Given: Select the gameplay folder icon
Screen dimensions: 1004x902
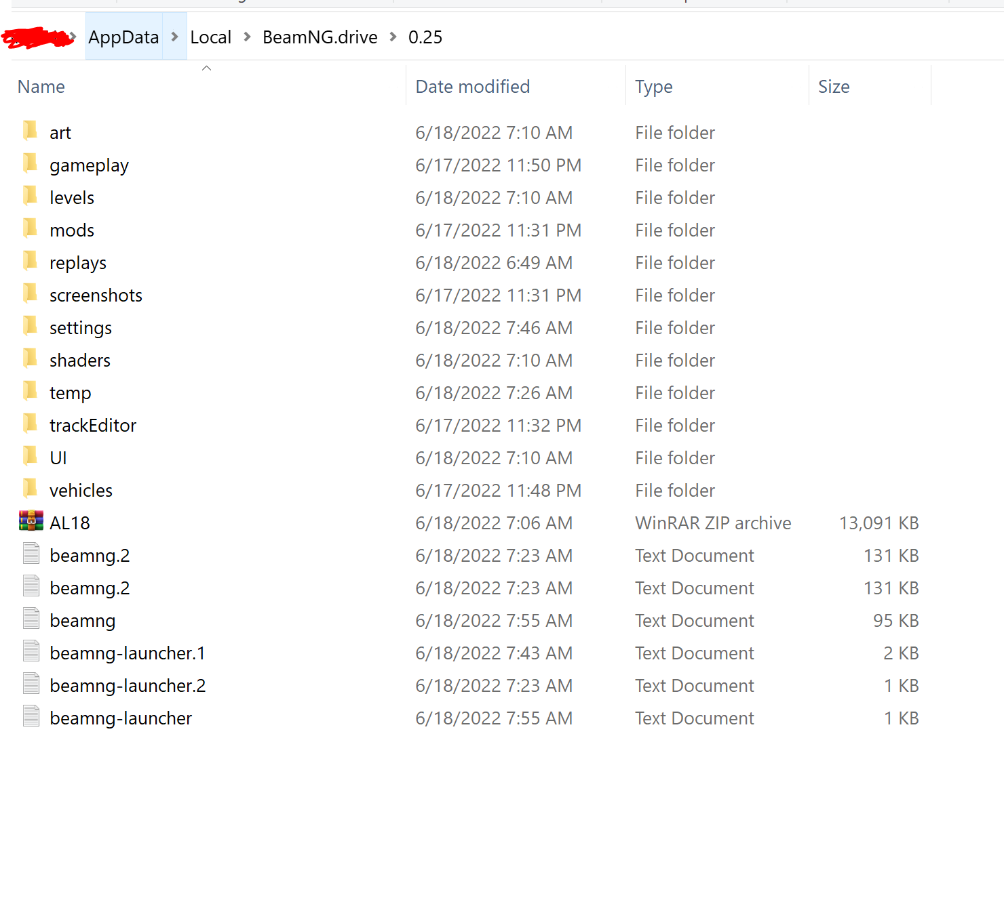Looking at the screenshot, I should (x=31, y=163).
